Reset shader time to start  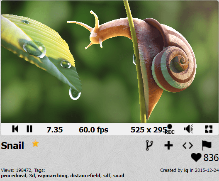pos(15,129)
